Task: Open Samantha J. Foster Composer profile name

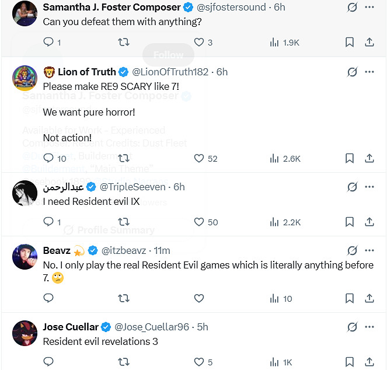Action: (x=111, y=8)
